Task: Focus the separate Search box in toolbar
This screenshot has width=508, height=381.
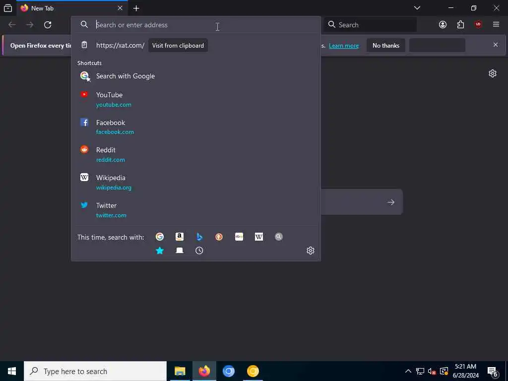Action: tap(370, 25)
